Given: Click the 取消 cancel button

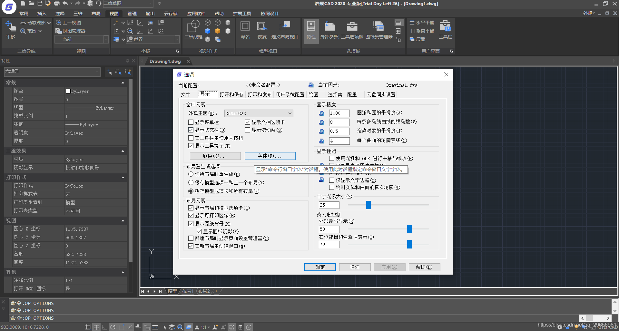Looking at the screenshot, I should 355,267.
